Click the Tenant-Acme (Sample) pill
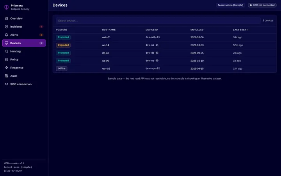The width and height of the screenshot is (281, 176). tap(231, 5)
